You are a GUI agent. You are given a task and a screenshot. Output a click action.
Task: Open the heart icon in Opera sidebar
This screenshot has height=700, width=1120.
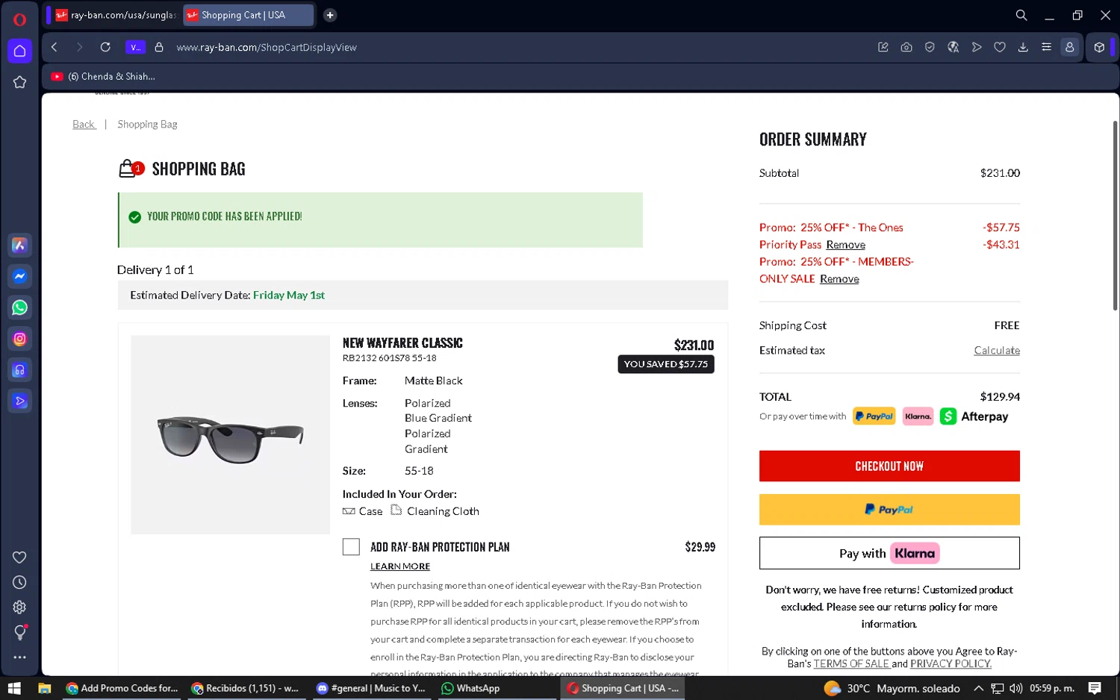[19, 557]
